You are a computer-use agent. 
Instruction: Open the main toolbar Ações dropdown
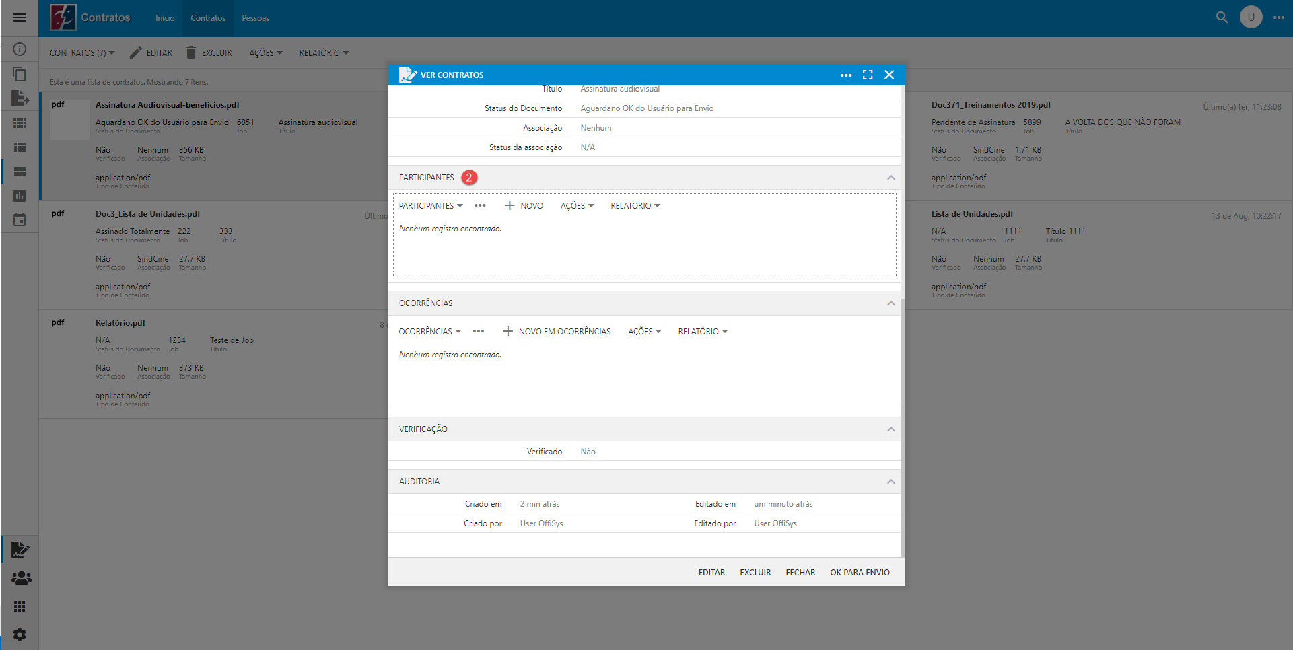[x=266, y=52]
